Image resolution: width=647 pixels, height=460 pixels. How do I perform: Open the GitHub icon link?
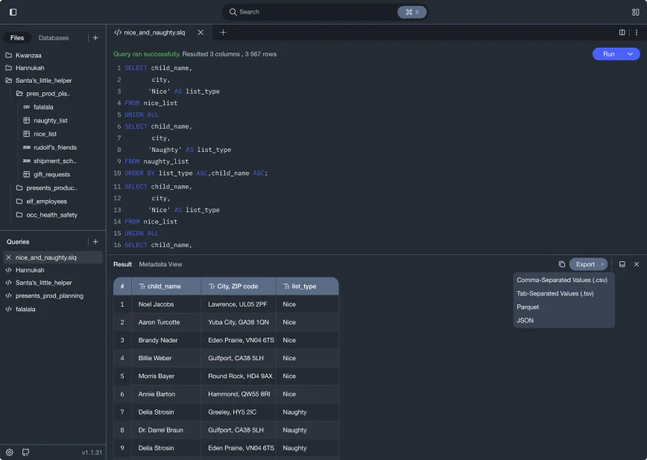click(25, 452)
